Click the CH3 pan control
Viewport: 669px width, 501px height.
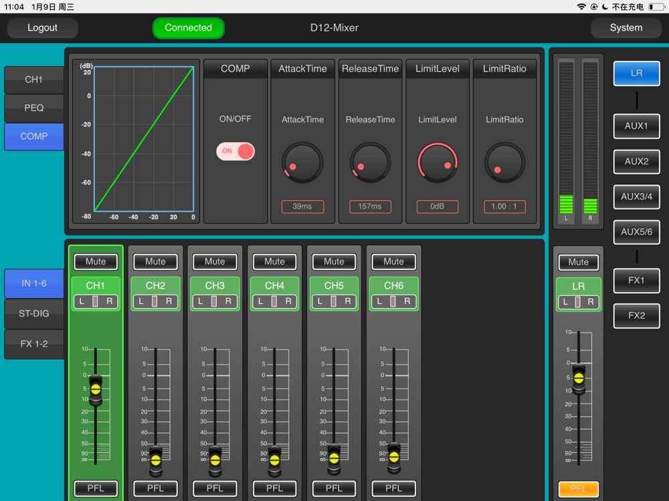click(215, 302)
